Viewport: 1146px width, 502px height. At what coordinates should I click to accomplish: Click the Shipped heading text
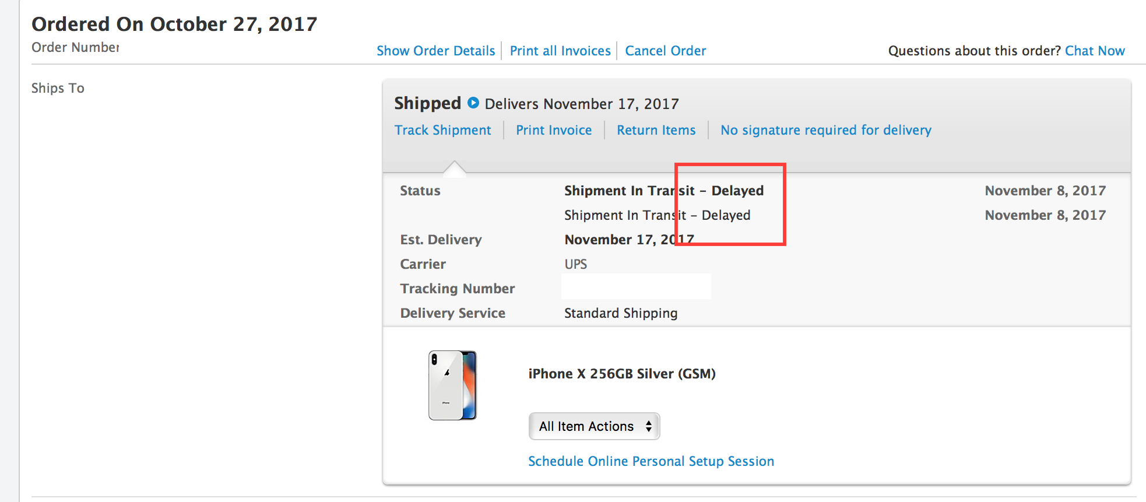pos(427,103)
